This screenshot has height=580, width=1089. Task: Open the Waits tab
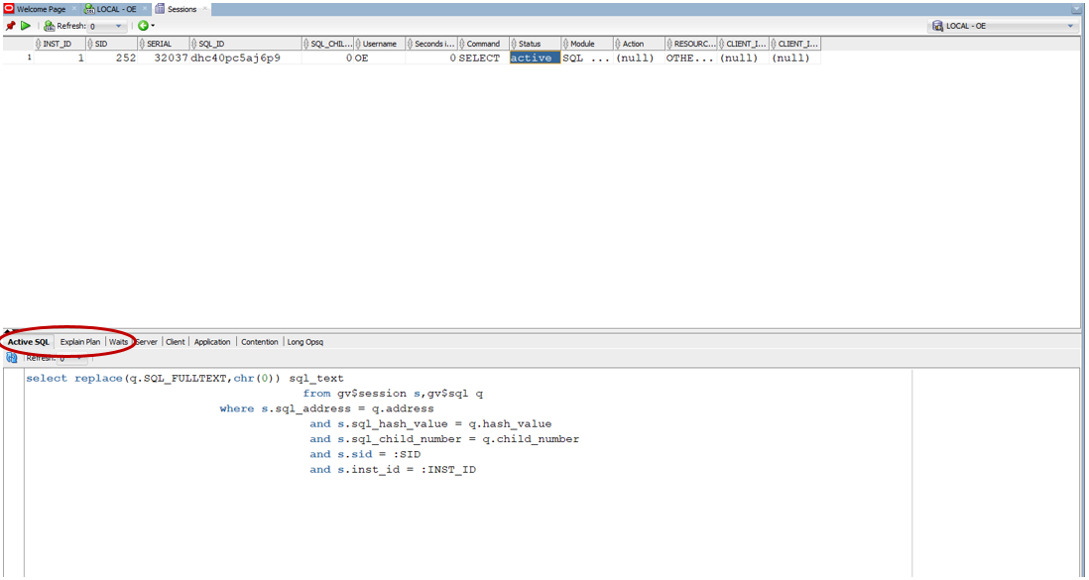118,342
